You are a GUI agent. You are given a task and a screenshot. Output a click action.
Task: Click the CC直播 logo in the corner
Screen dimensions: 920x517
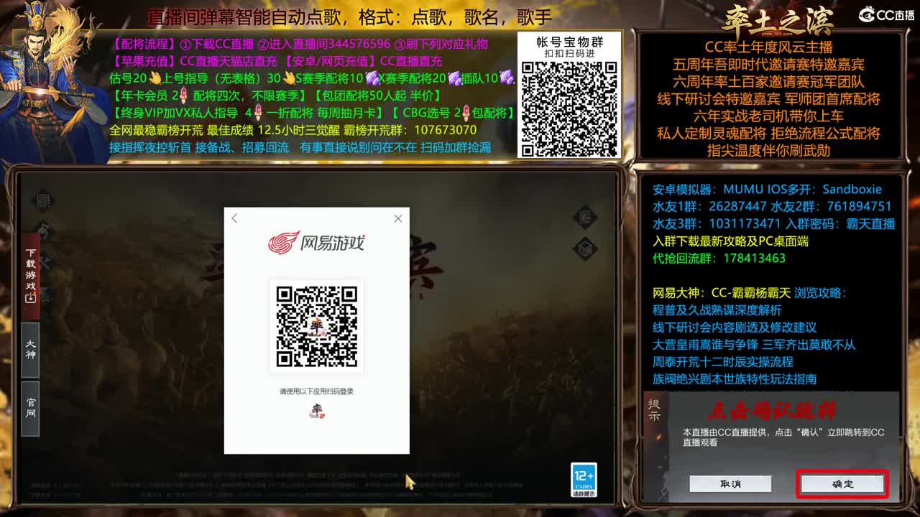[x=886, y=14]
